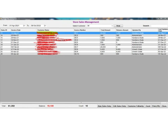Click total amount 22,250 cell
Image resolution: width=168 pixels, height=126 pixels.
pos(108,33)
